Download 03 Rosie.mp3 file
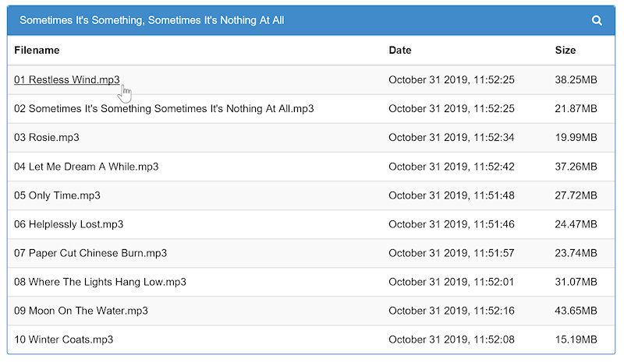624x362 pixels. (x=47, y=138)
